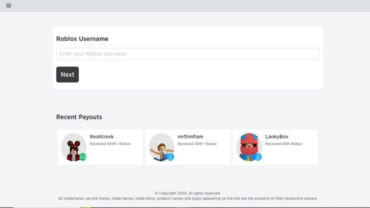Viewport: 370px width, 208px height.
Task: Click the top browser toolbar bar
Action: tap(193, 6)
